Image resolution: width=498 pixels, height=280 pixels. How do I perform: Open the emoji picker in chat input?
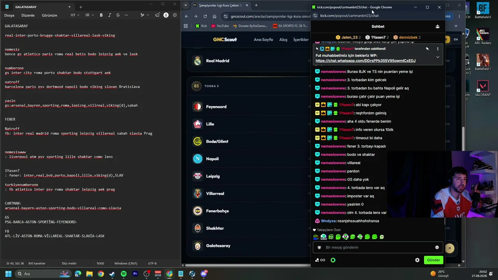pyautogui.click(x=437, y=247)
